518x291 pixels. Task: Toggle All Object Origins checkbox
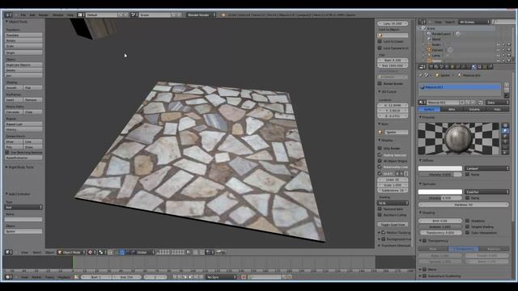(380, 161)
